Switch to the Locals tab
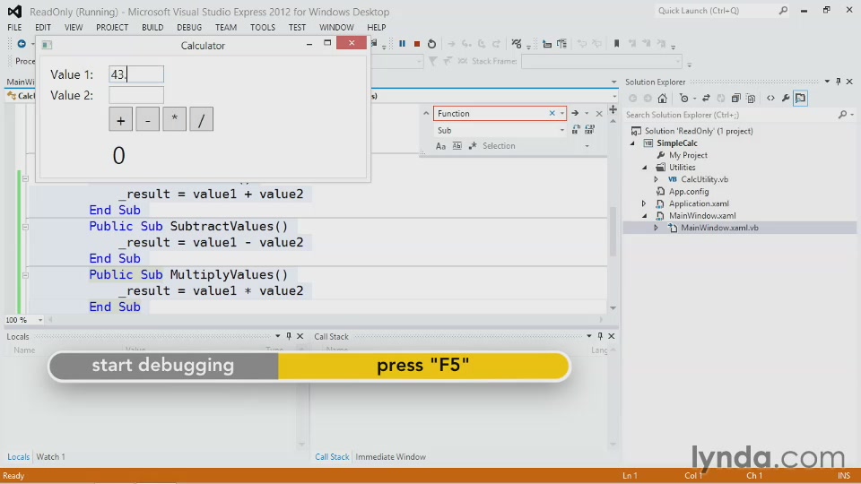Viewport: 861px width, 484px height. [18, 456]
